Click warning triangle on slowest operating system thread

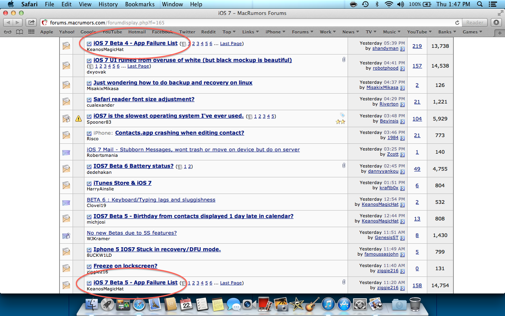[x=79, y=118]
